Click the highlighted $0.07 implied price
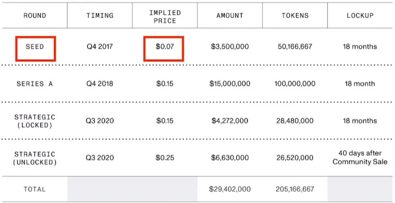The width and height of the screenshot is (395, 203). point(164,47)
